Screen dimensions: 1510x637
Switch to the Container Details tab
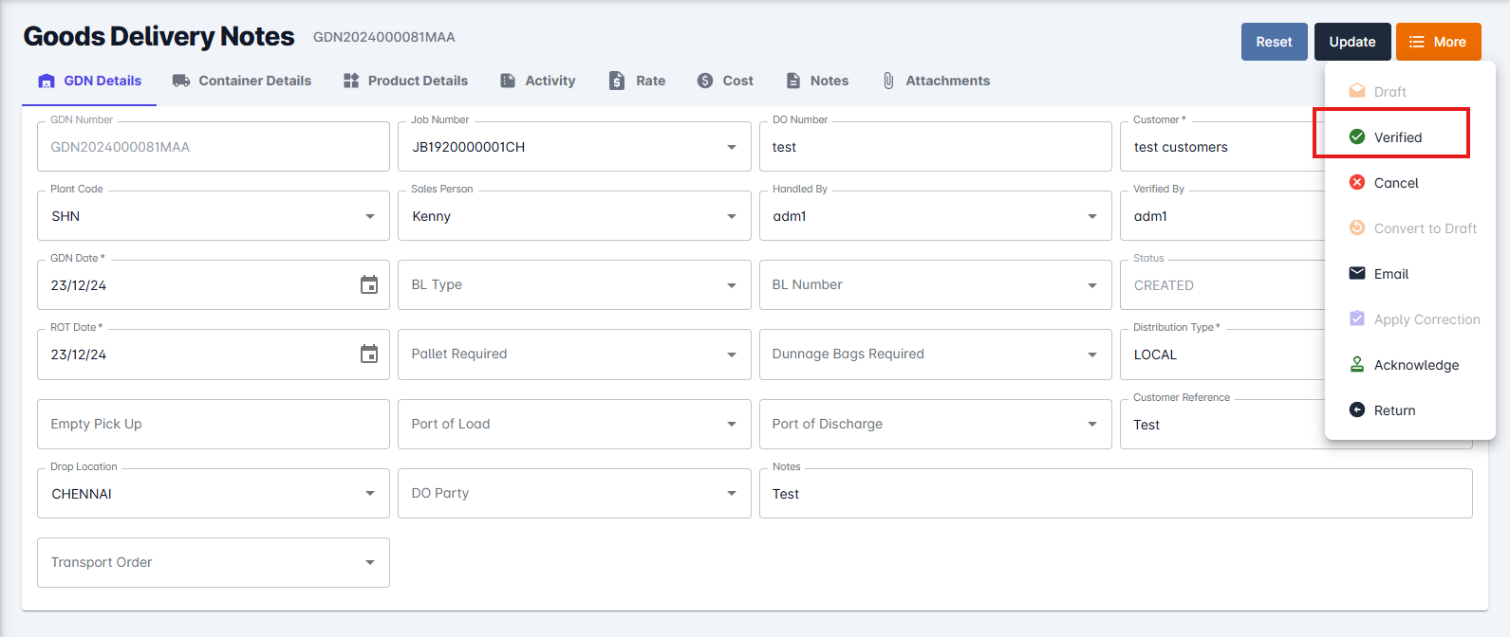point(242,81)
